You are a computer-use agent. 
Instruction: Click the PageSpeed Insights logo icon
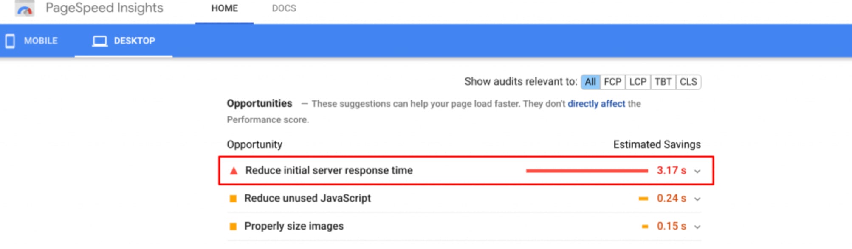tap(24, 8)
